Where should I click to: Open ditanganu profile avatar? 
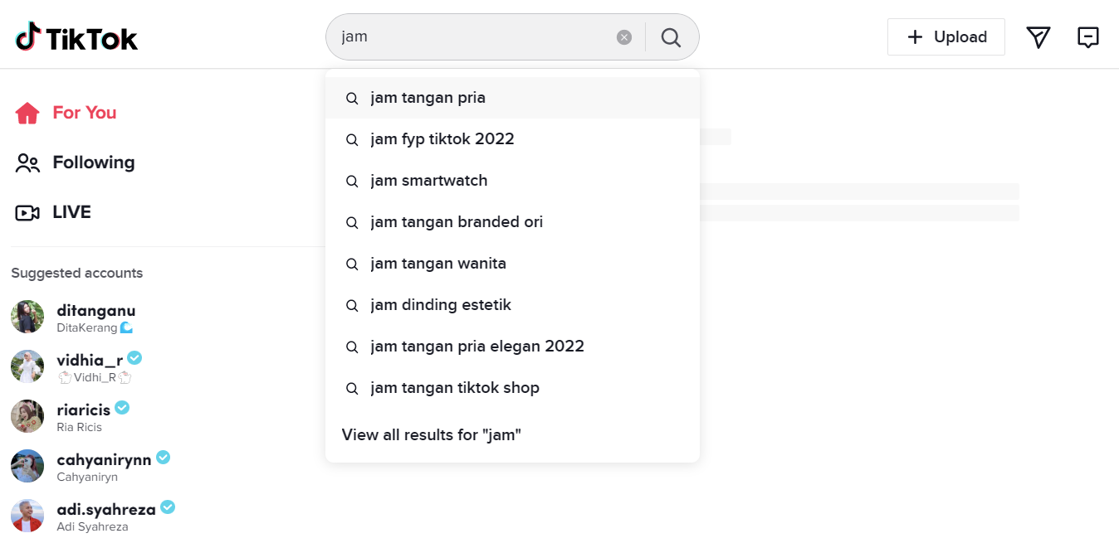point(27,317)
